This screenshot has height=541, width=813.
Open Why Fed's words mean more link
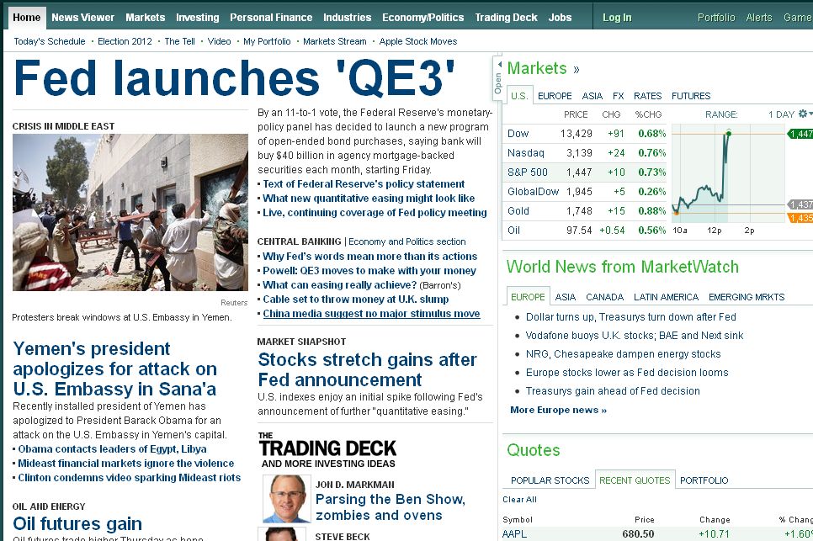[369, 256]
